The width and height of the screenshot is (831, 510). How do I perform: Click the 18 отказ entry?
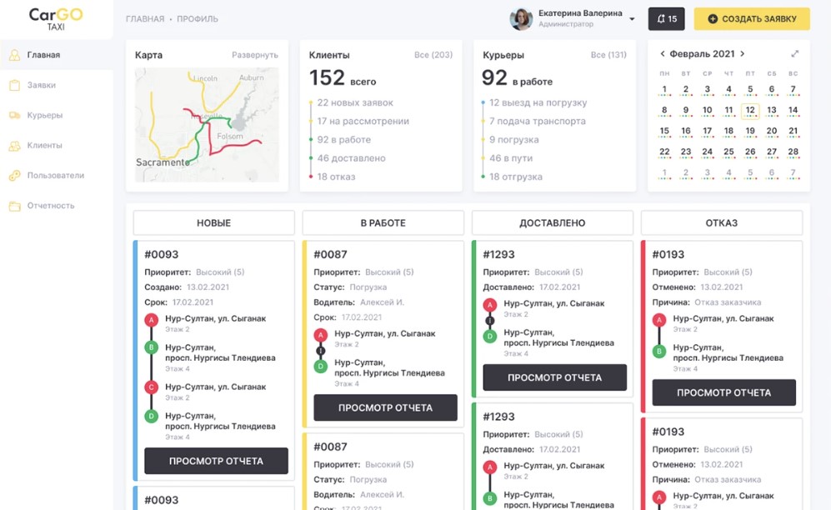tap(336, 177)
